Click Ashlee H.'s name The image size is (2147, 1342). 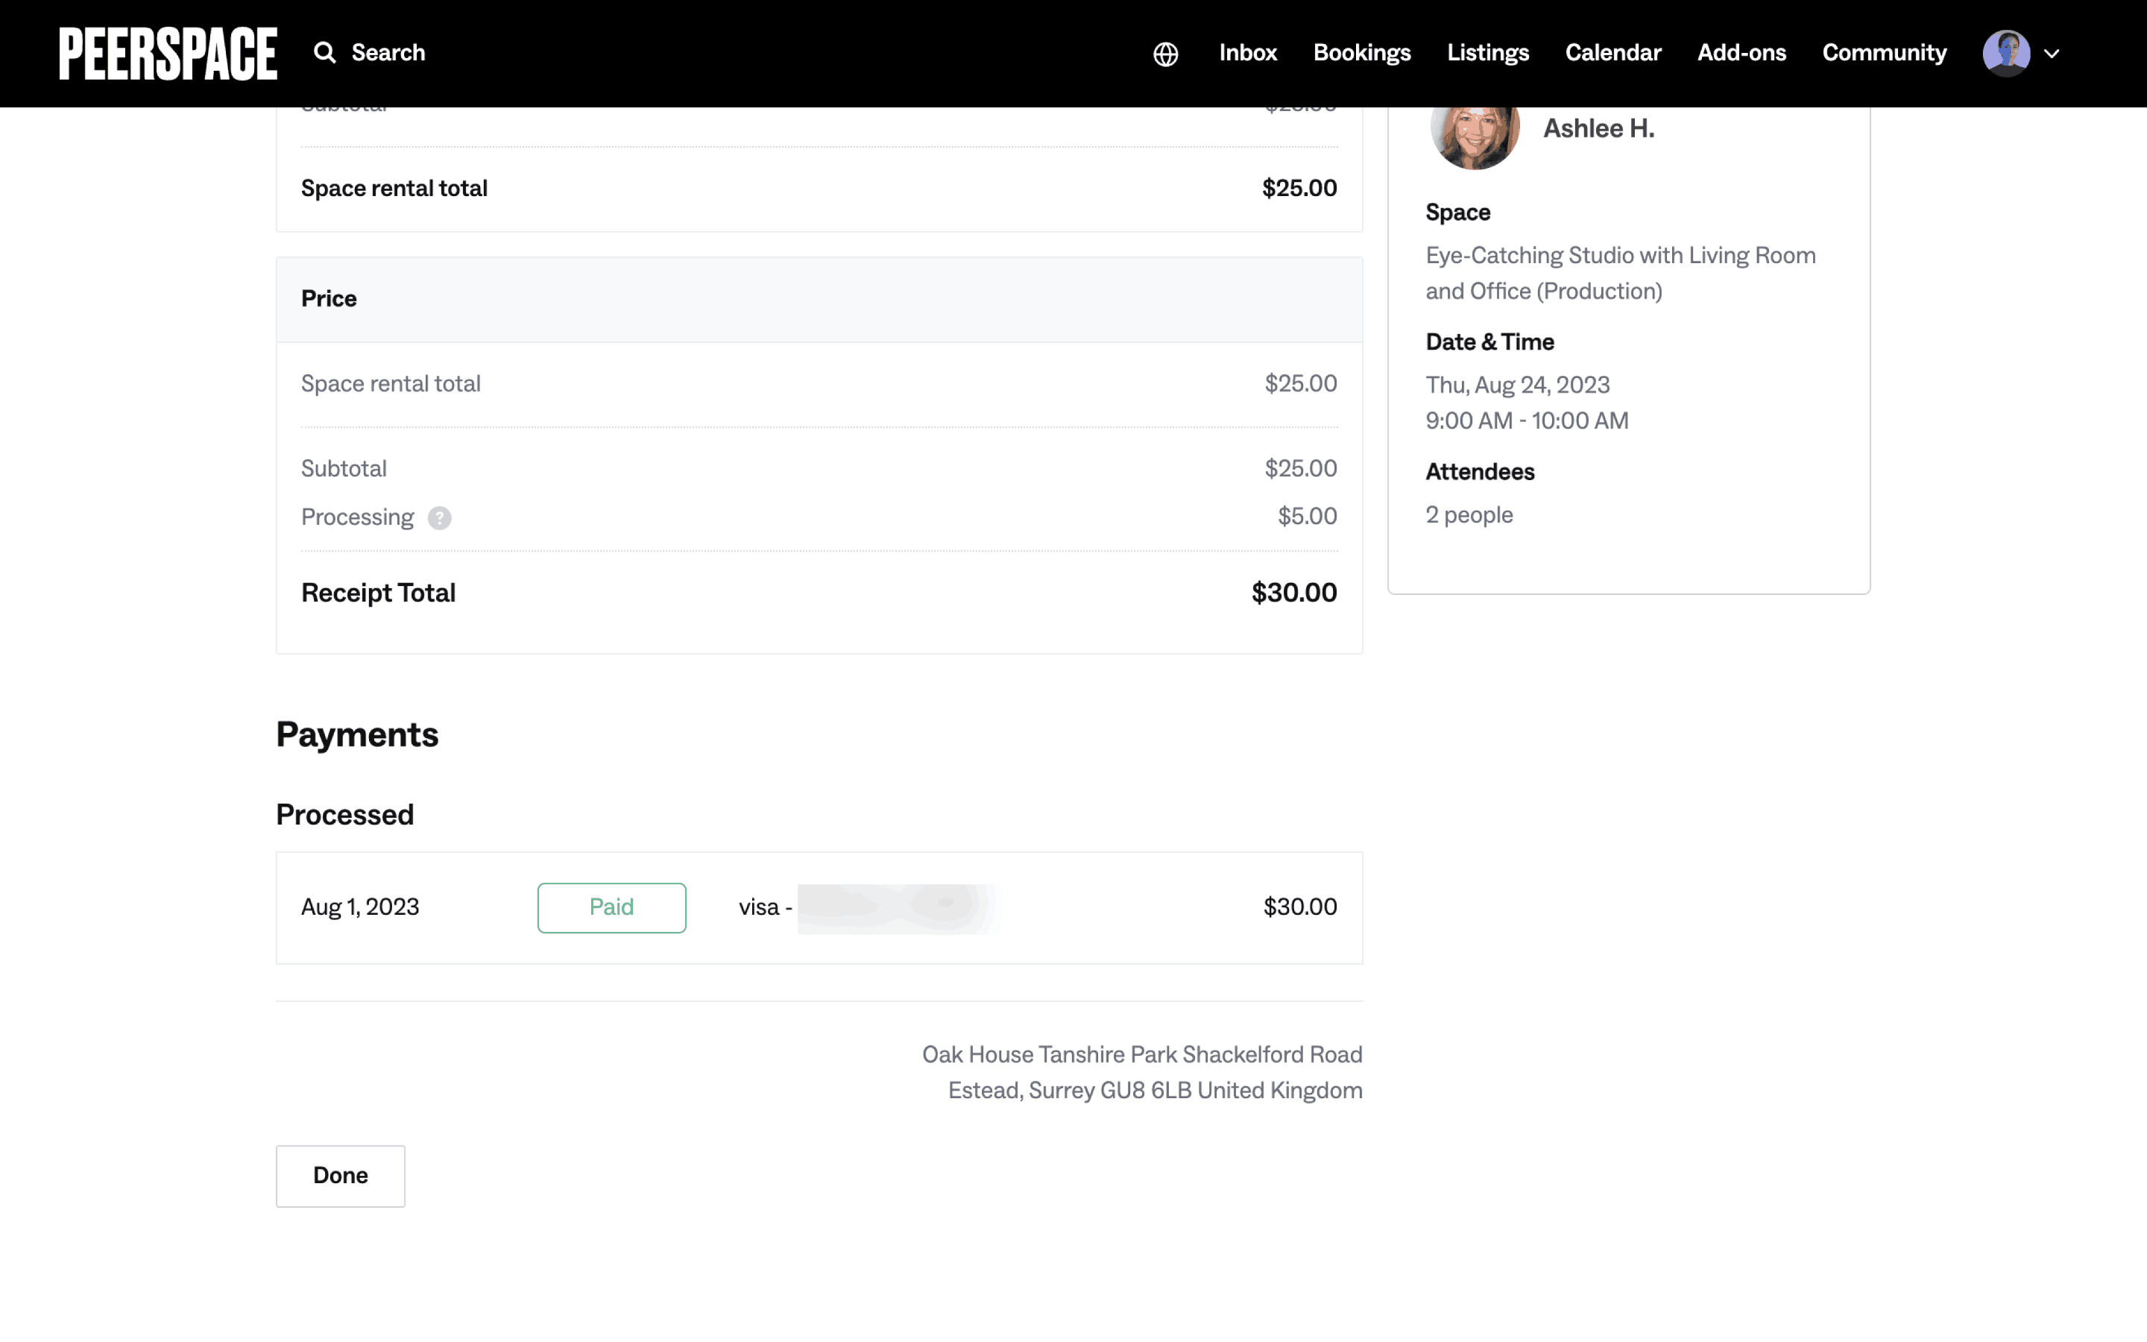tap(1598, 127)
